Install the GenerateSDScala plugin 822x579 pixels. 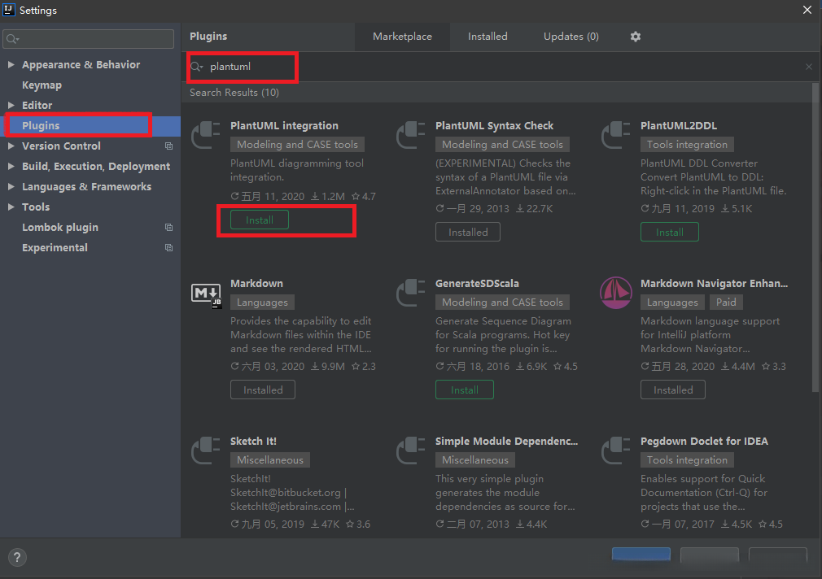tap(465, 390)
